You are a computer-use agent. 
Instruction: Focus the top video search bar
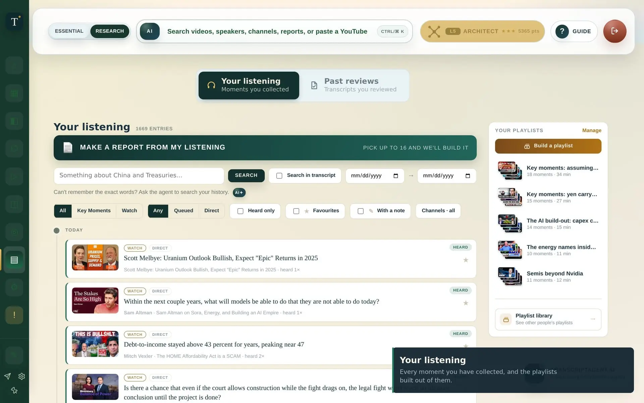[274, 31]
